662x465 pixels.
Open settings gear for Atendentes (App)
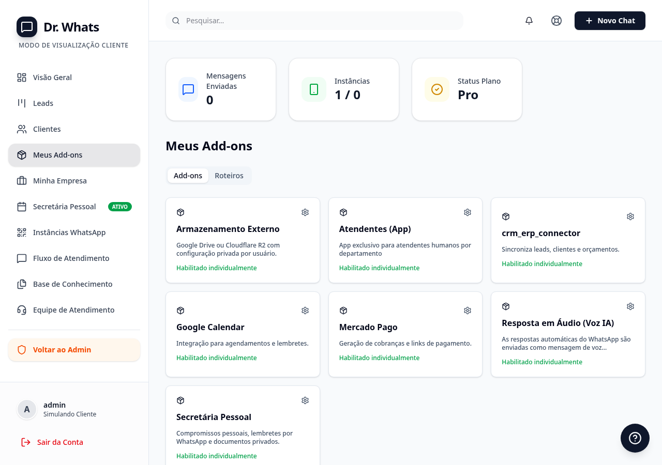468,212
